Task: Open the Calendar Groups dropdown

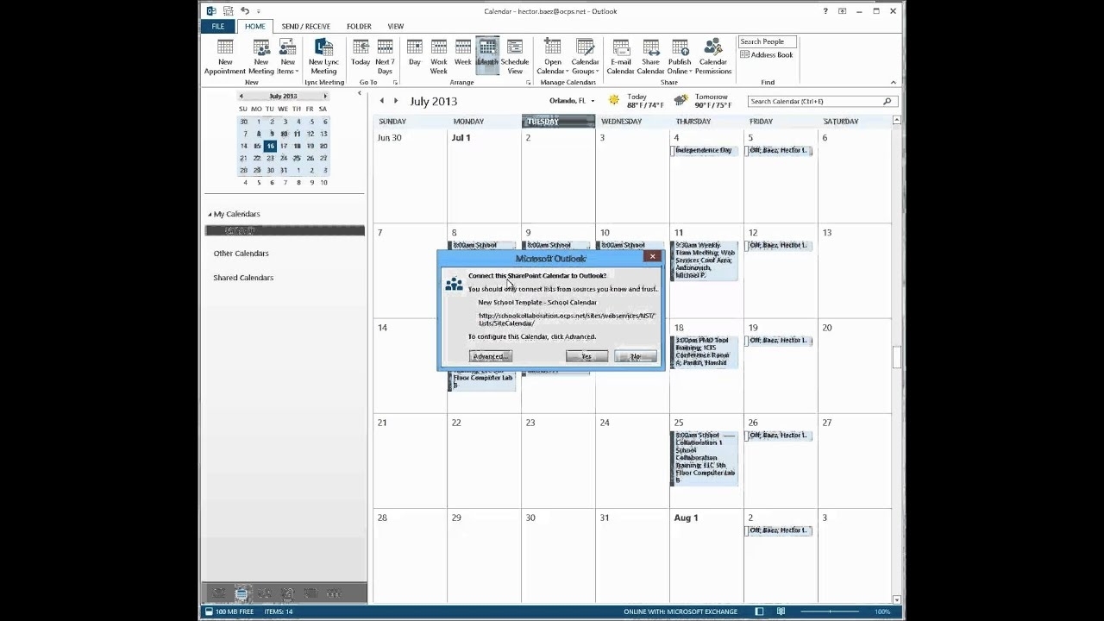Action: [x=585, y=57]
